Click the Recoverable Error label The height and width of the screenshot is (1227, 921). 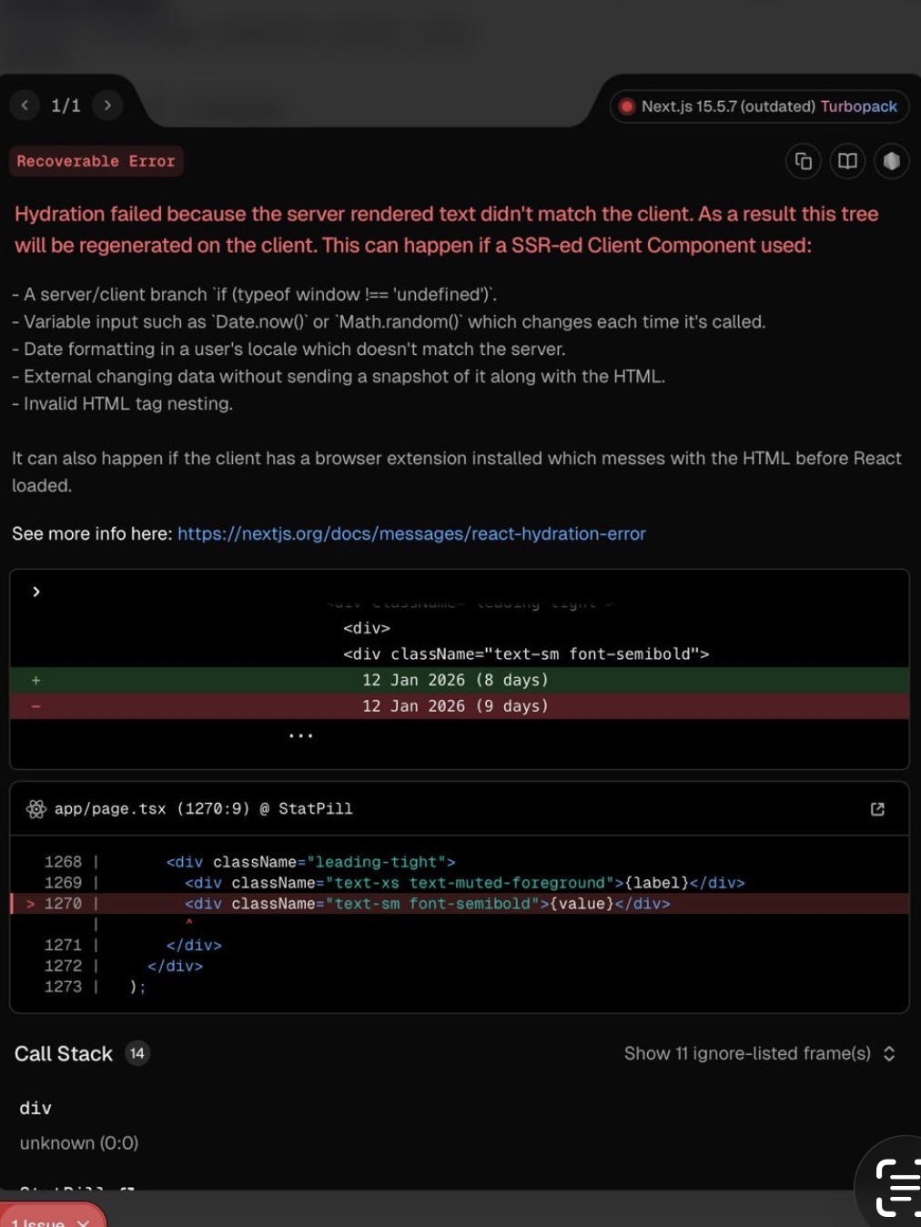(x=96, y=161)
